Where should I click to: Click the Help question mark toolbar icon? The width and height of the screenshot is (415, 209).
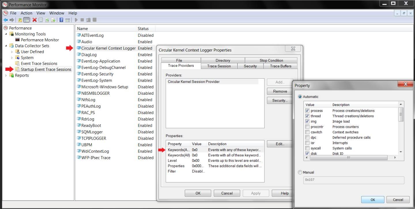pos(61,20)
